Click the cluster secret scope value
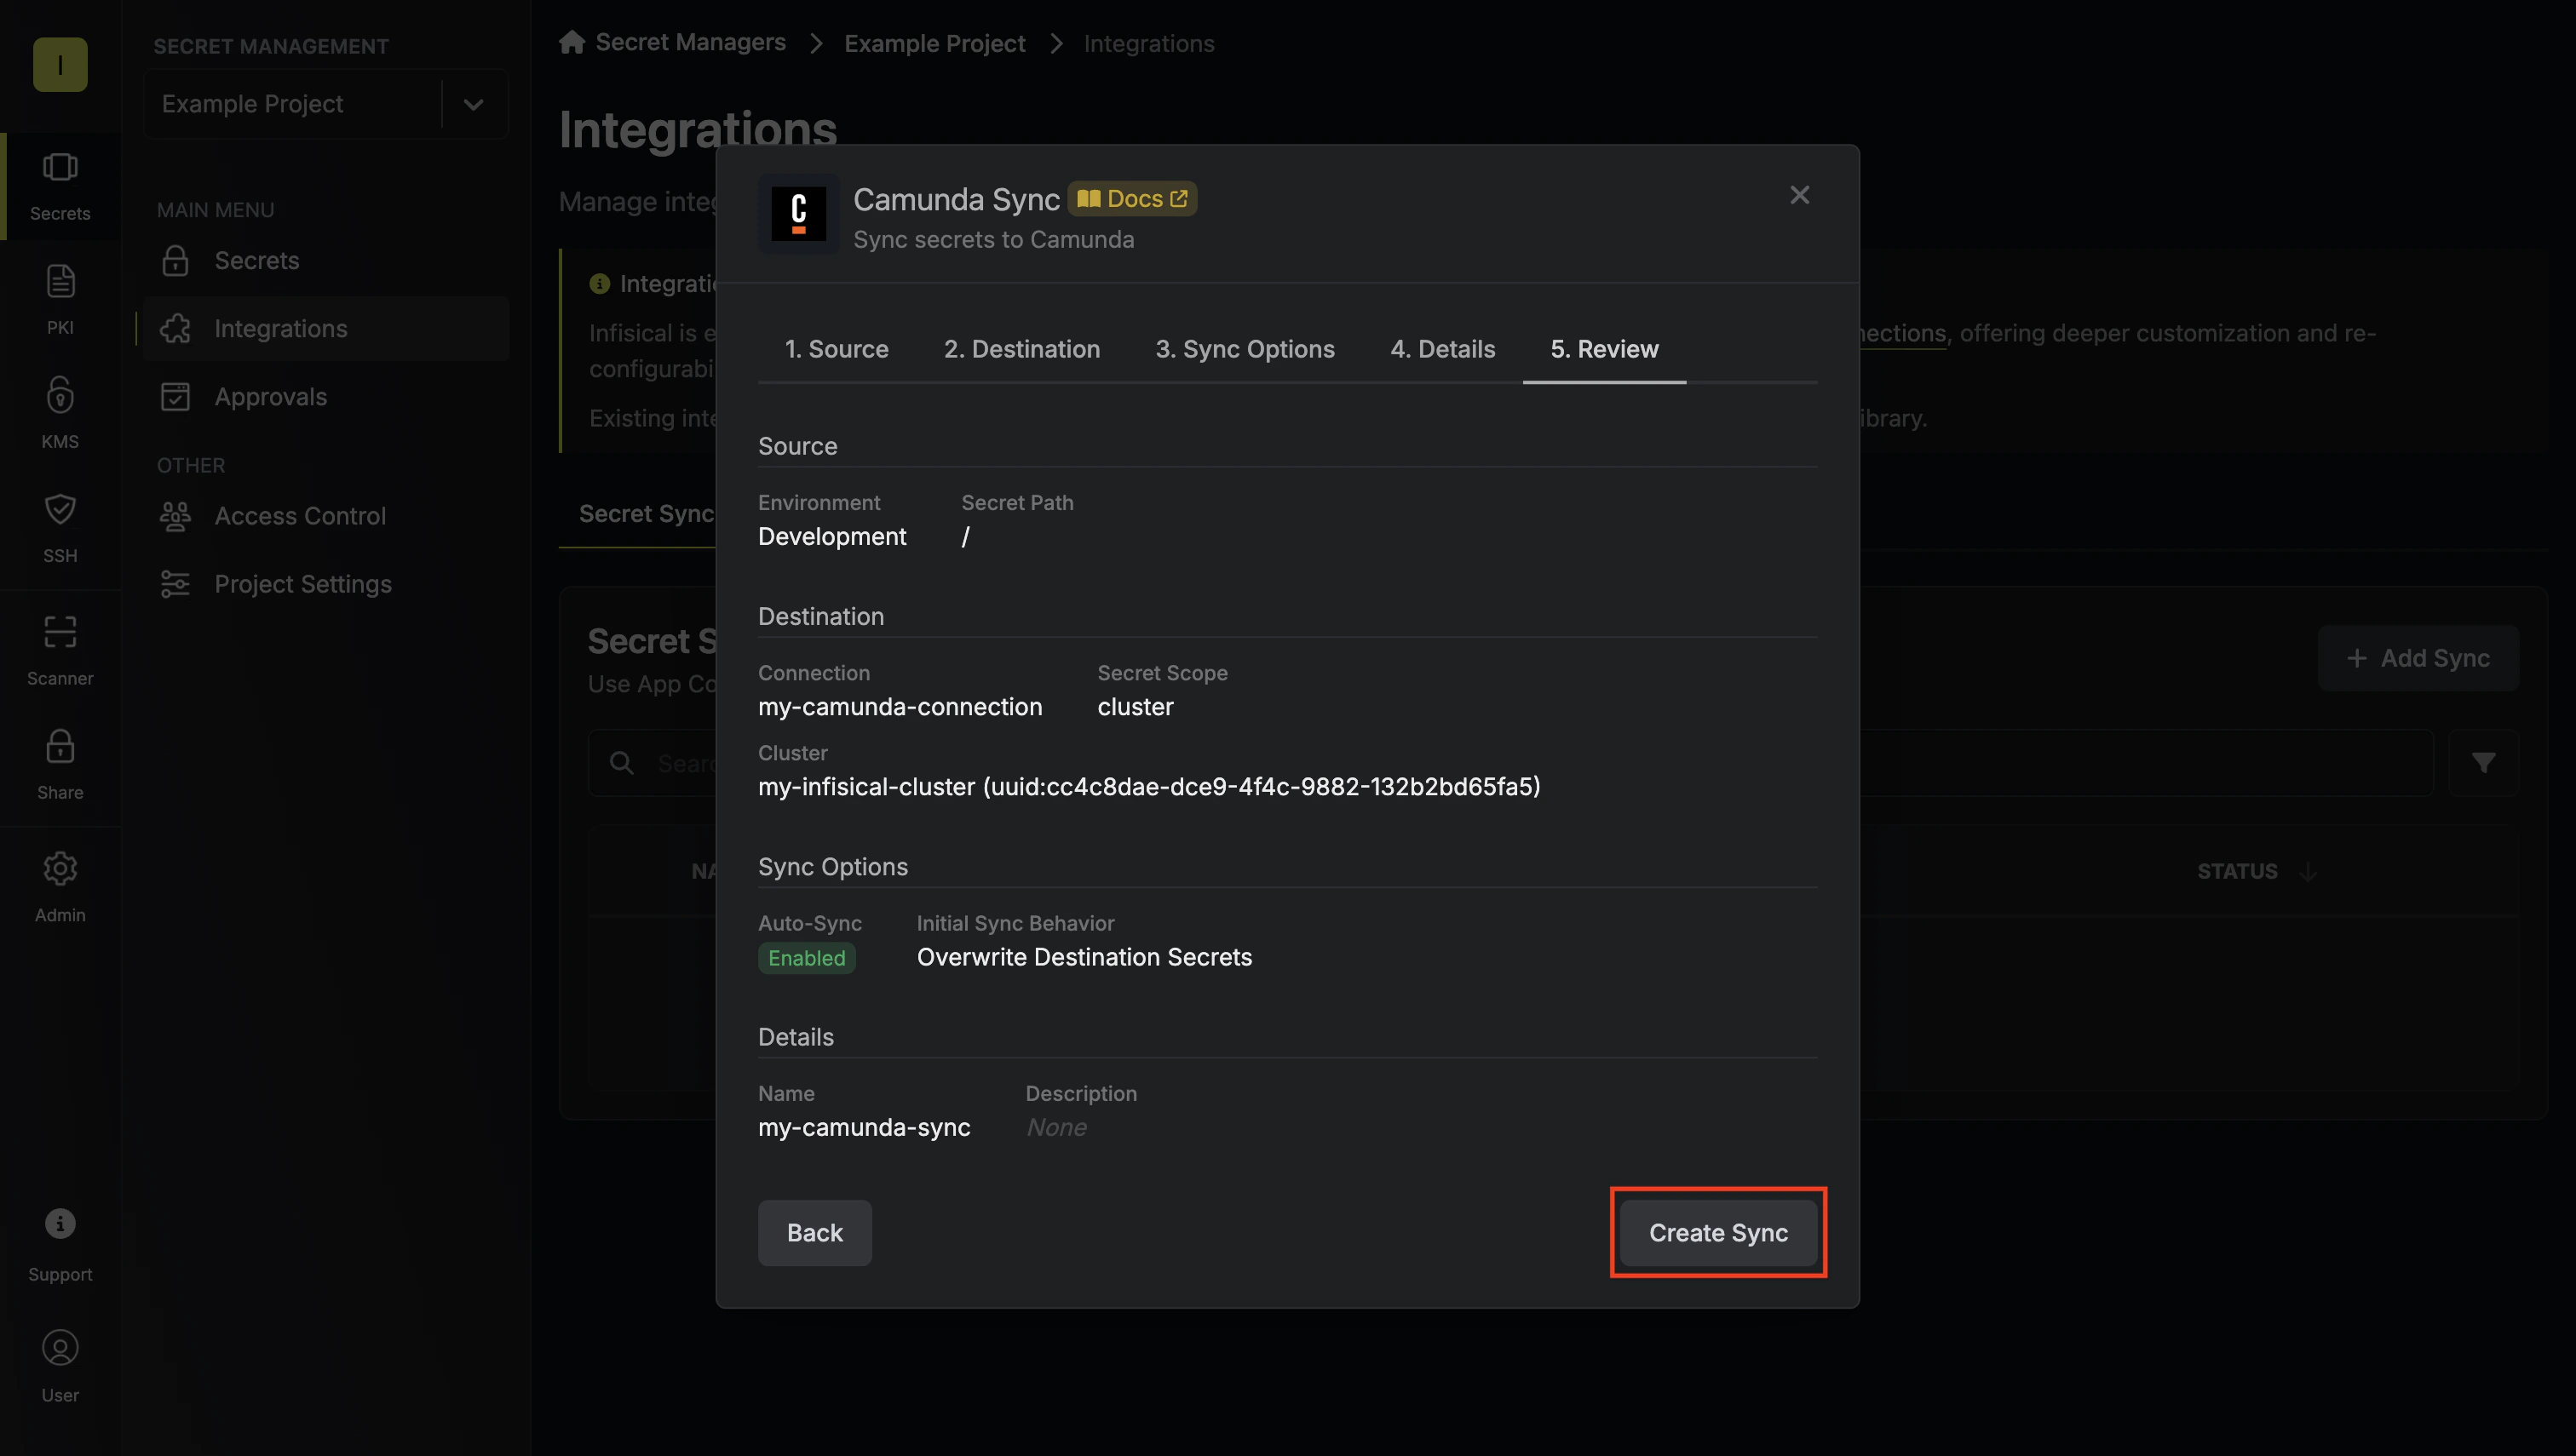2576x1456 pixels. click(x=1136, y=707)
